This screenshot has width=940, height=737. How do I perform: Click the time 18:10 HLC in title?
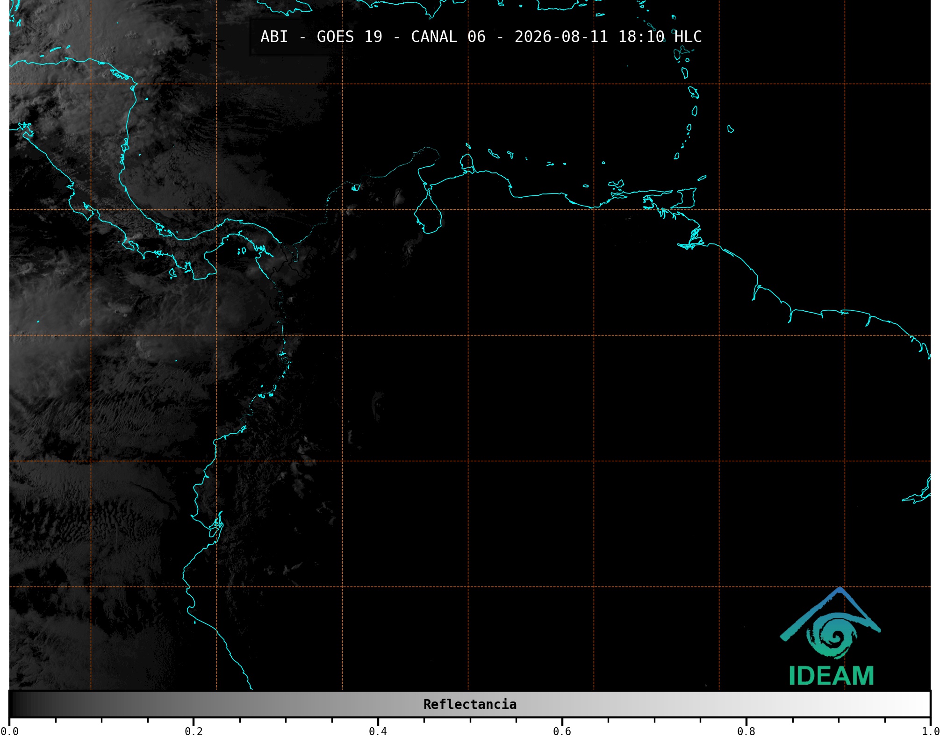tap(660, 37)
